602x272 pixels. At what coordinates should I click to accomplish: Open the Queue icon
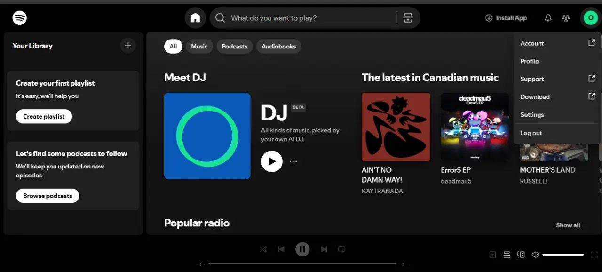[x=507, y=255]
